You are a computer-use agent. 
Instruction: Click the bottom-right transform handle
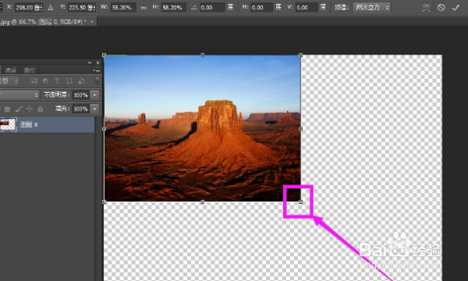300,202
